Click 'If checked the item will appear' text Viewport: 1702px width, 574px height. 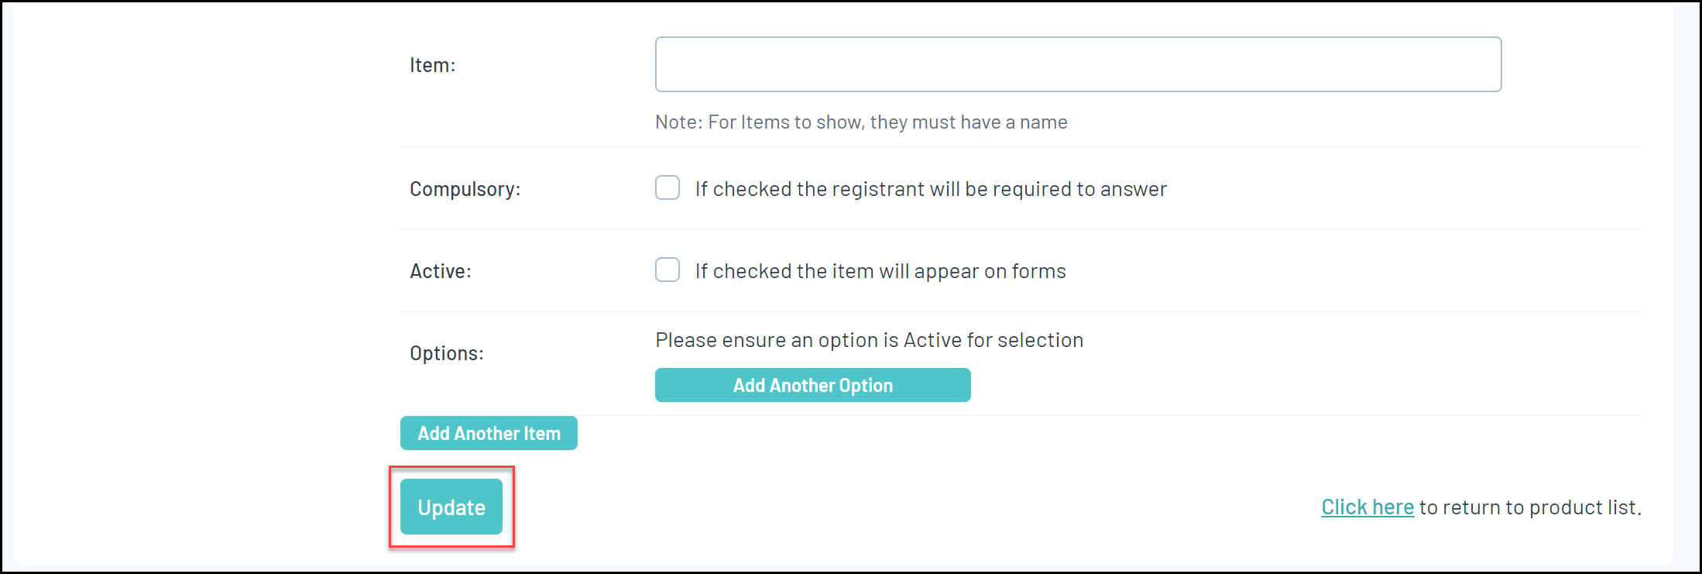(x=880, y=271)
